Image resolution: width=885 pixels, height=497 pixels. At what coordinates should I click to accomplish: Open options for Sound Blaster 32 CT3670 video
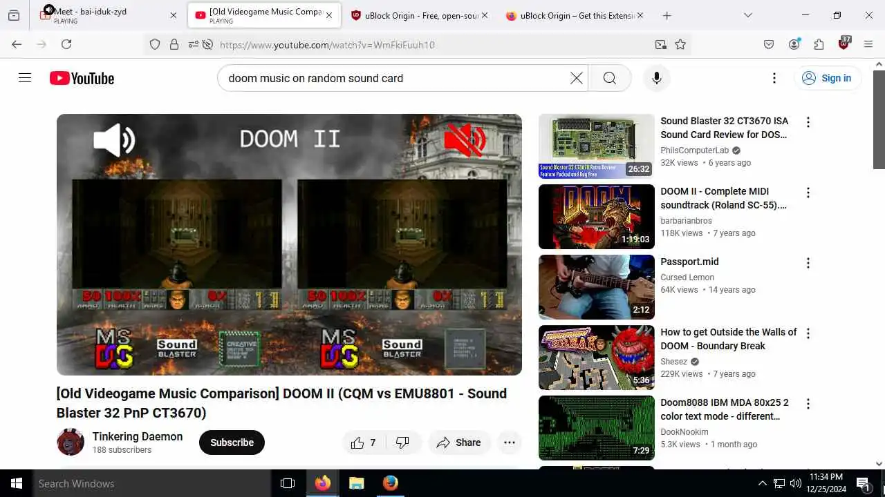pos(808,122)
